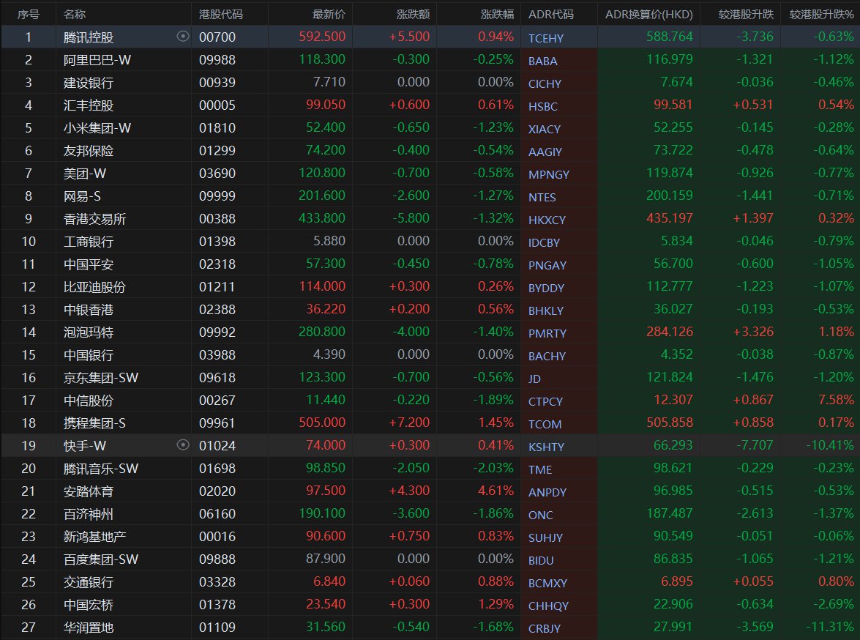Click the 较港股升跌% column header
The image size is (860, 640).
pyautogui.click(x=821, y=14)
